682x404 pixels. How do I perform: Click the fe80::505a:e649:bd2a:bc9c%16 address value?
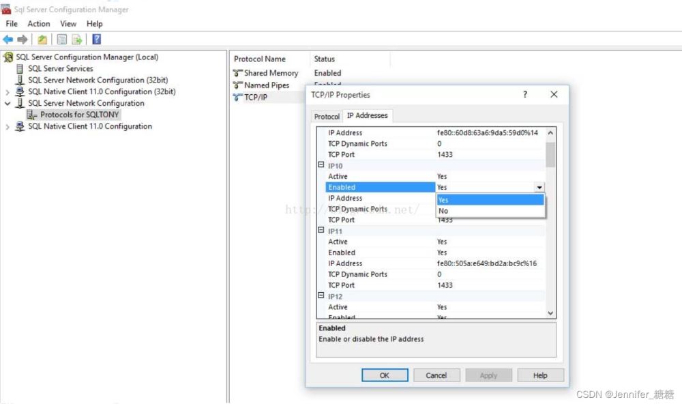pyautogui.click(x=487, y=263)
